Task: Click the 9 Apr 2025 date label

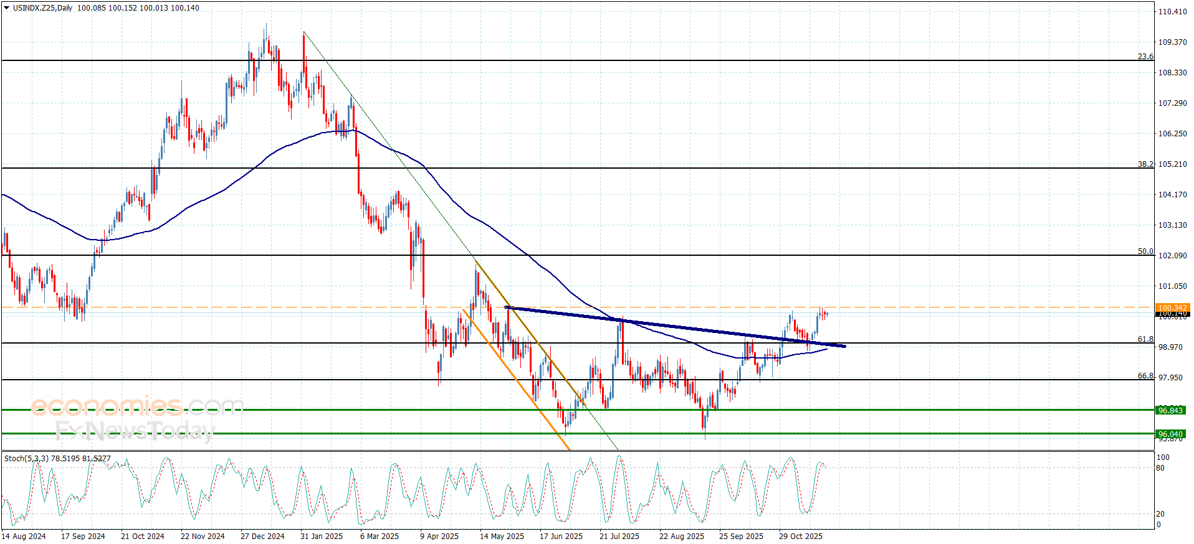Action: pyautogui.click(x=439, y=536)
